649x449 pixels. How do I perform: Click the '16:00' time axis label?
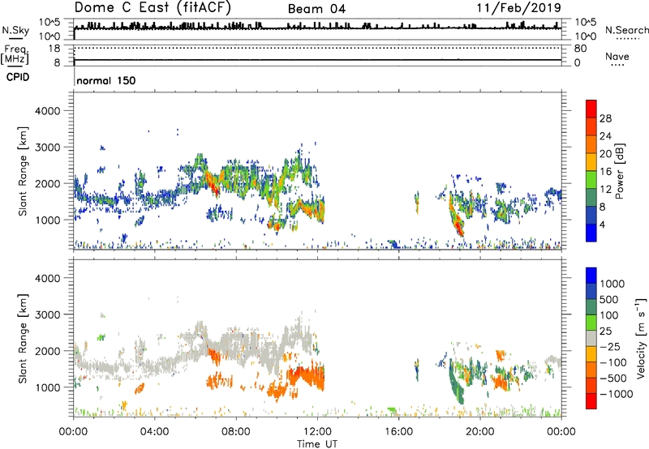[x=398, y=432]
